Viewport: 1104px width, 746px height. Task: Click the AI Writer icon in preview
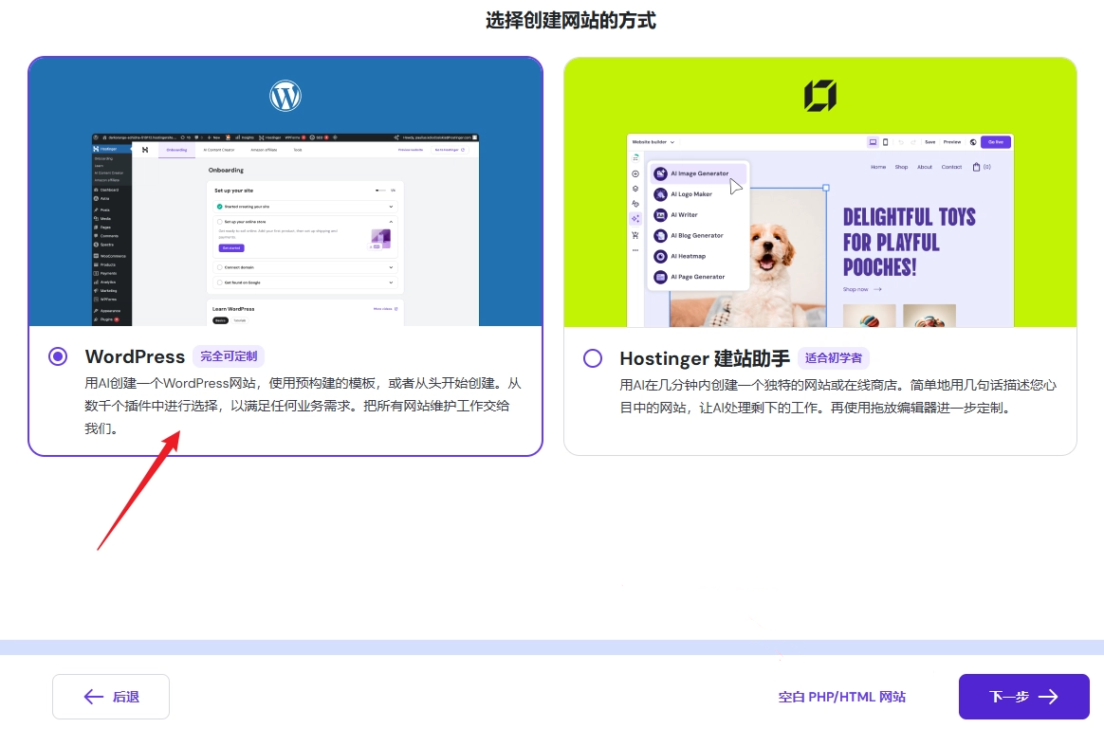(x=660, y=215)
